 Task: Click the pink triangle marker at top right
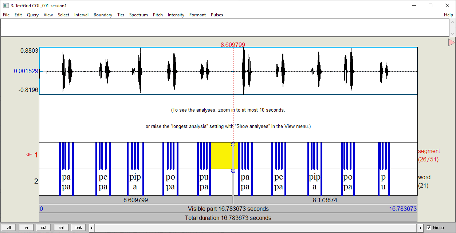click(x=452, y=43)
